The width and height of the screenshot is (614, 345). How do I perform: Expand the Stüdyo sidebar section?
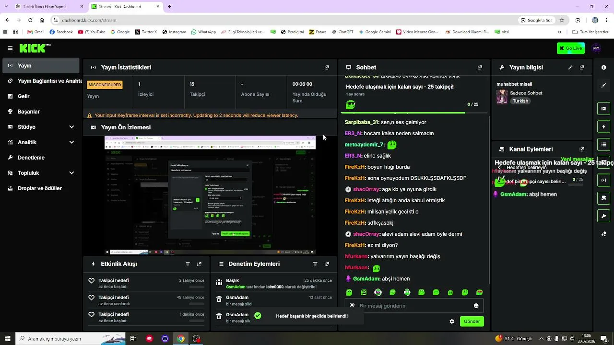tap(71, 127)
